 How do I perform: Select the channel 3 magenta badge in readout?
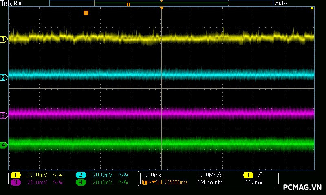coord(15,182)
